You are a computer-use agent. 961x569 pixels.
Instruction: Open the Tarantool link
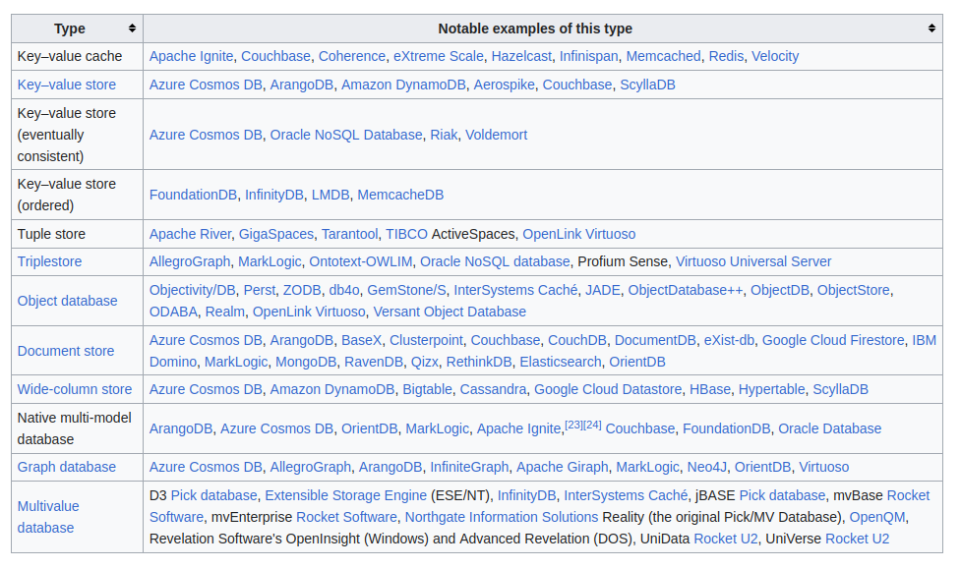pos(349,234)
